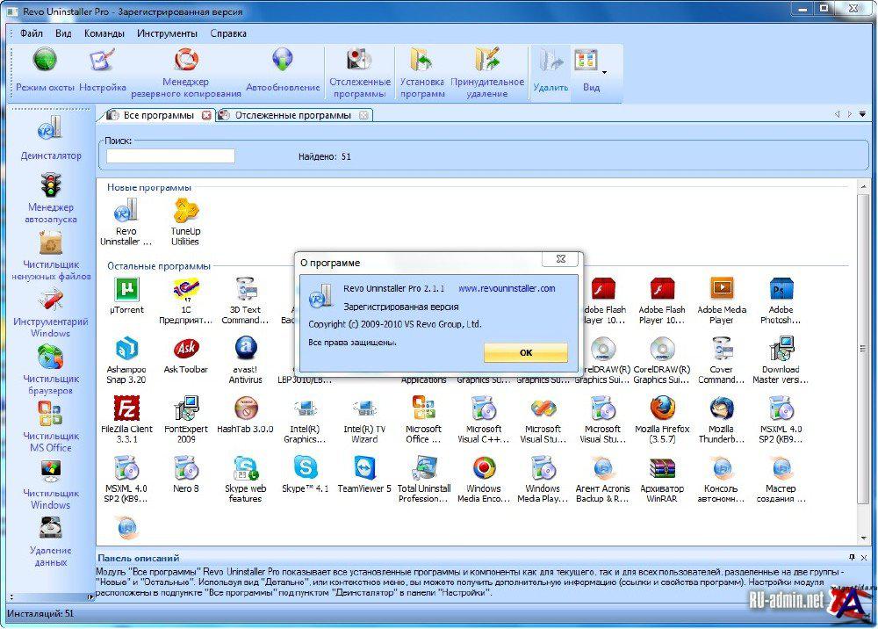This screenshot has height=629, width=878.
Task: Select TuneUp Utilities in new programs
Action: (x=185, y=211)
